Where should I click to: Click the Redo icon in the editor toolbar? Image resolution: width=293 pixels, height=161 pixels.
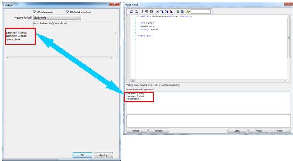pos(136,12)
